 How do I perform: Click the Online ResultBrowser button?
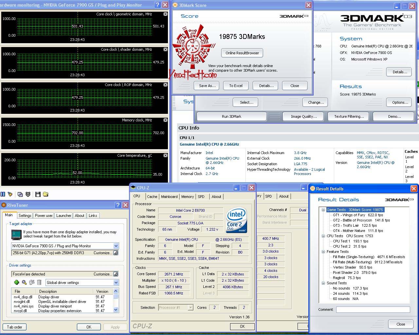pyautogui.click(x=242, y=53)
